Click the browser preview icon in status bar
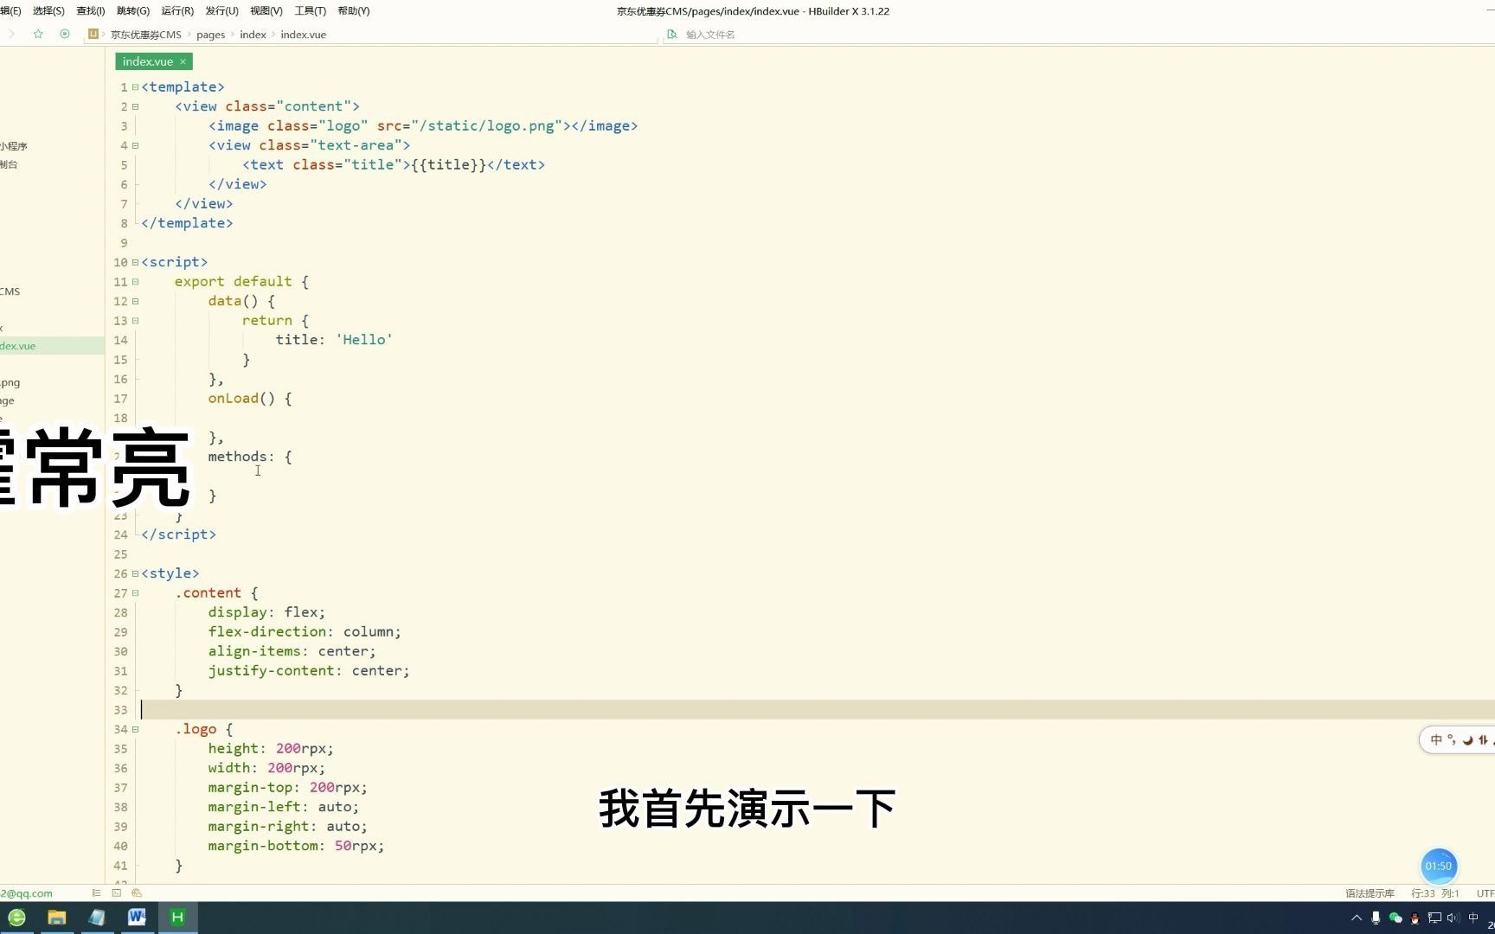Image resolution: width=1495 pixels, height=934 pixels. pyautogui.click(x=137, y=892)
